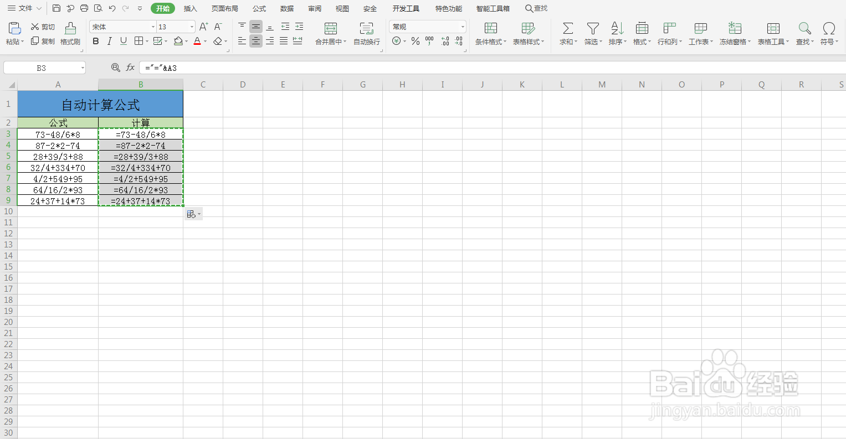Click the decrease decimal places icon
This screenshot has height=439, width=846.
click(x=459, y=41)
